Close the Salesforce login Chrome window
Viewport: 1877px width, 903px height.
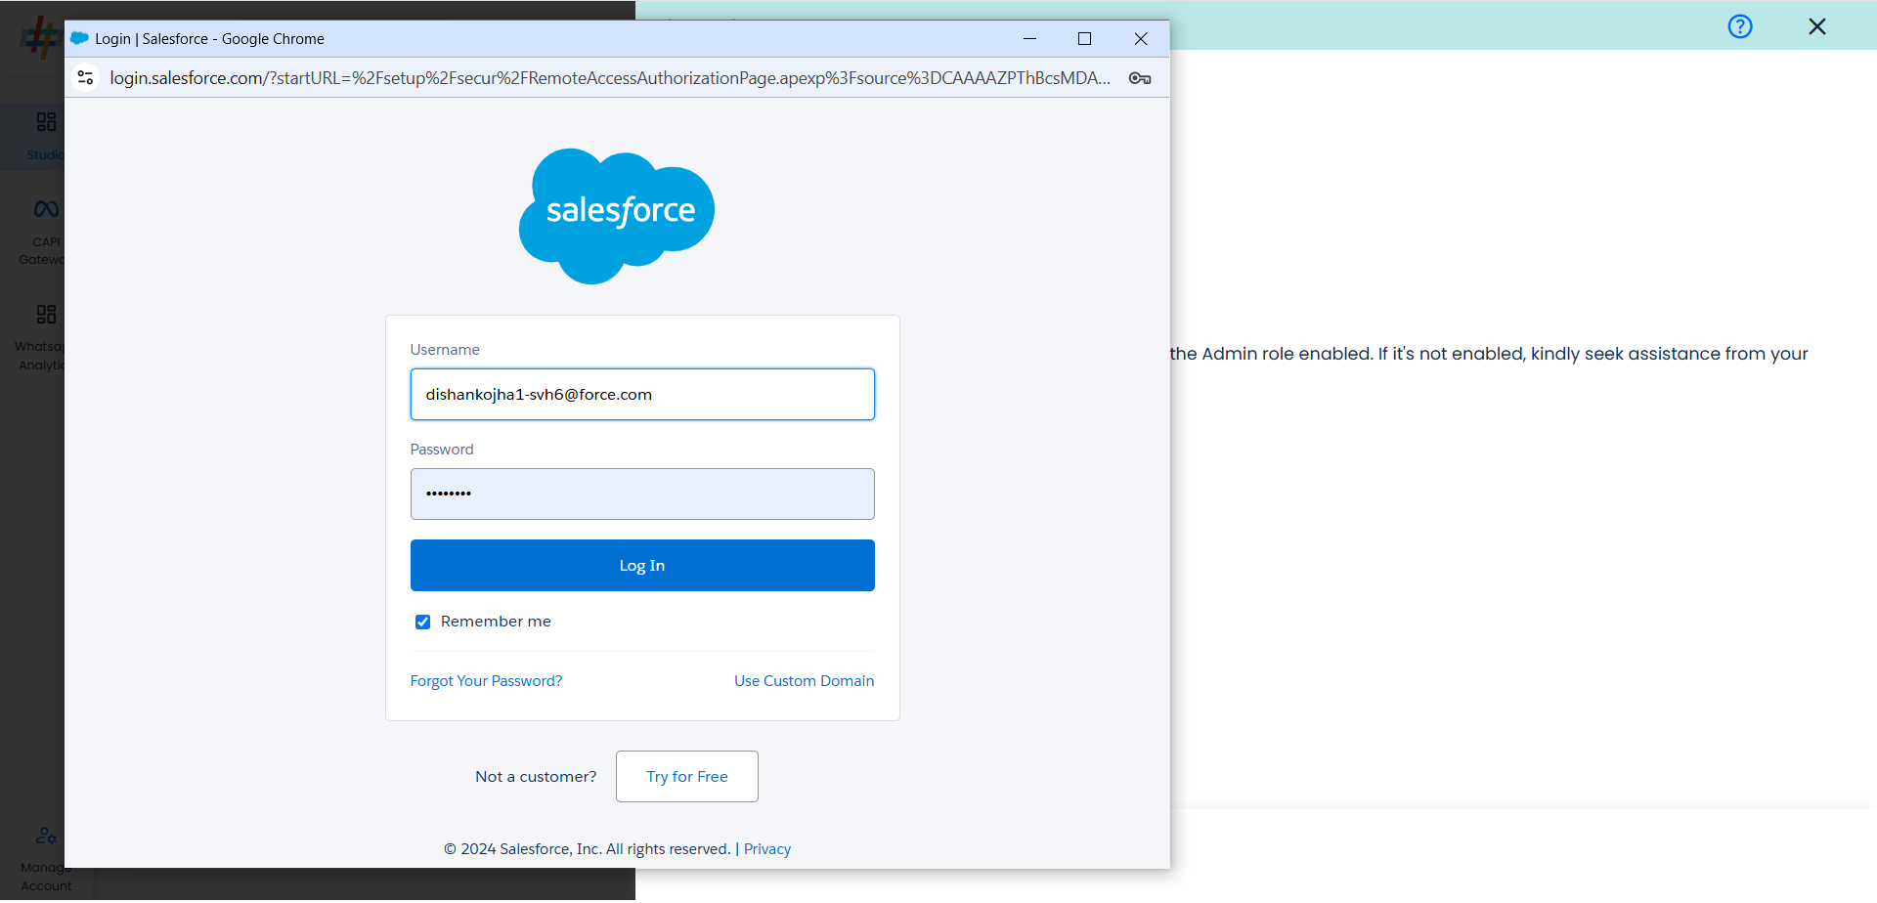1141,39
